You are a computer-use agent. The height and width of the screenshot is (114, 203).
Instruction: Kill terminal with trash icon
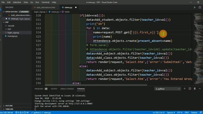tap(194, 89)
